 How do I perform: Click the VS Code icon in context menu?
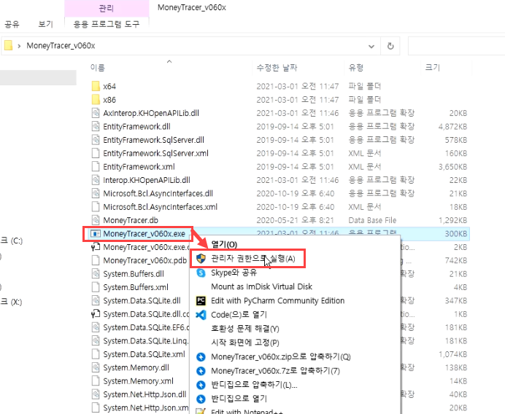pyautogui.click(x=201, y=315)
